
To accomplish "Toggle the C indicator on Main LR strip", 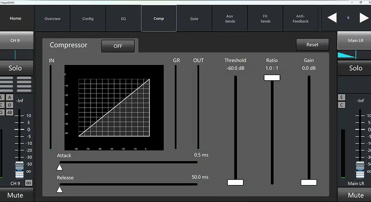I will [341, 105].
